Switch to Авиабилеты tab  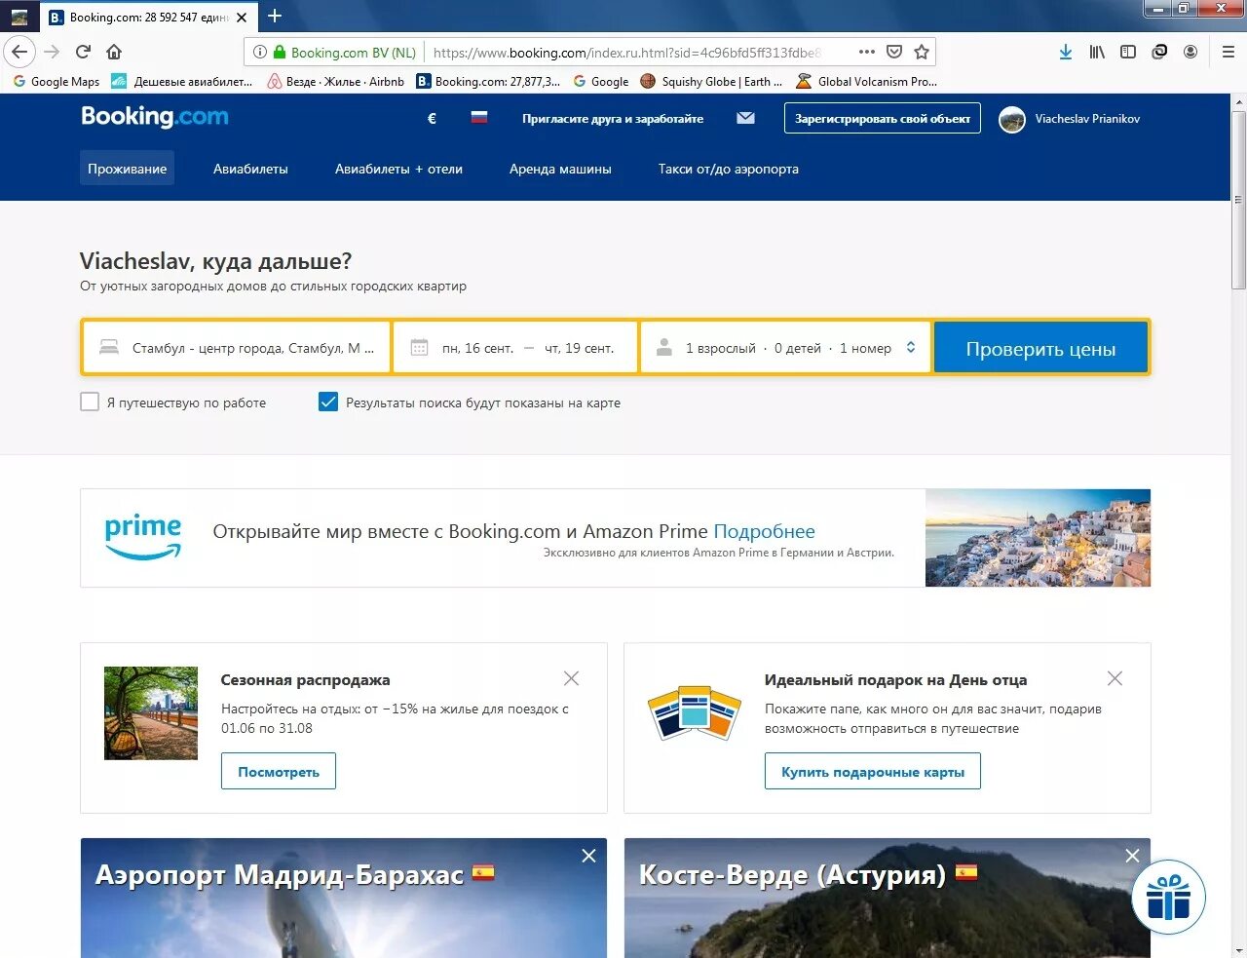click(x=250, y=169)
